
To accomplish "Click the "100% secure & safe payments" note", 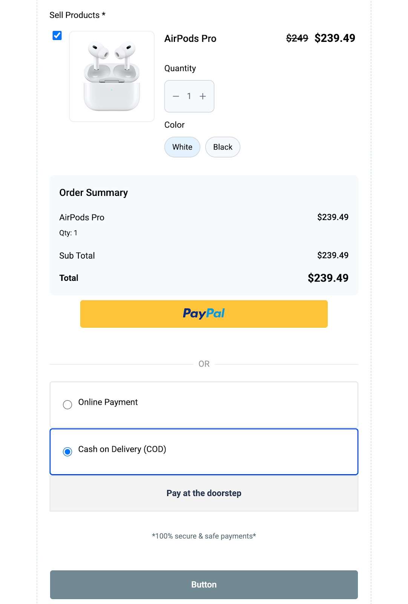I will (x=204, y=536).
